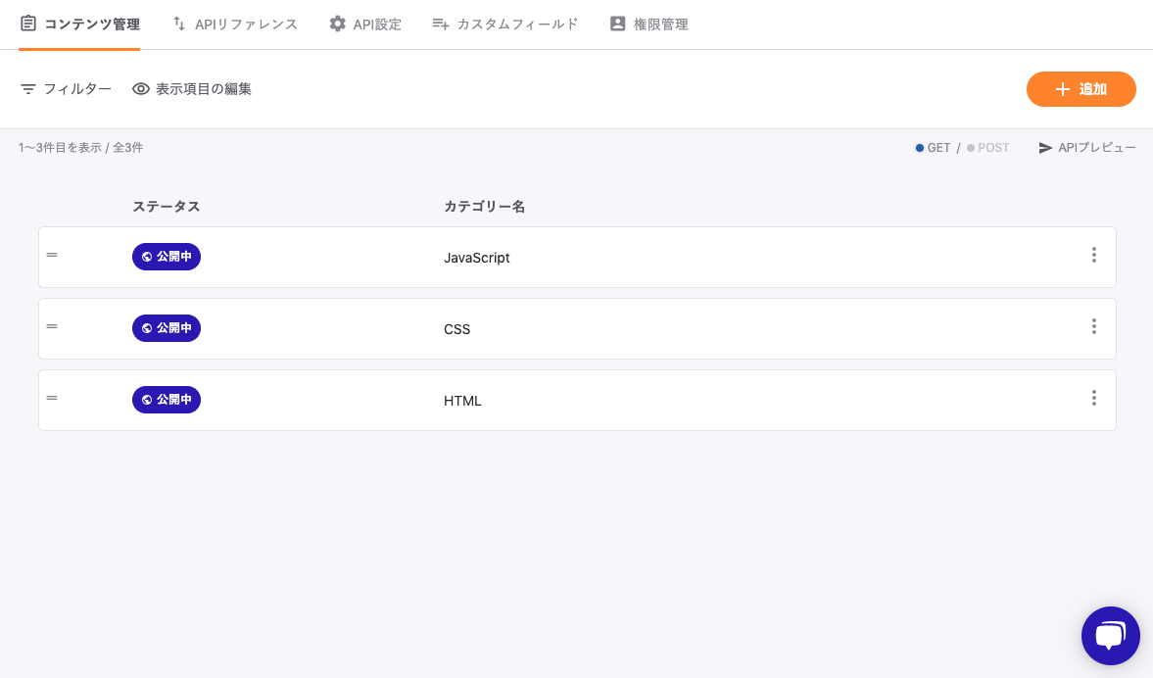The height and width of the screenshot is (678, 1153).
Task: Switch to the APIリファレンス tab
Action: [x=235, y=24]
